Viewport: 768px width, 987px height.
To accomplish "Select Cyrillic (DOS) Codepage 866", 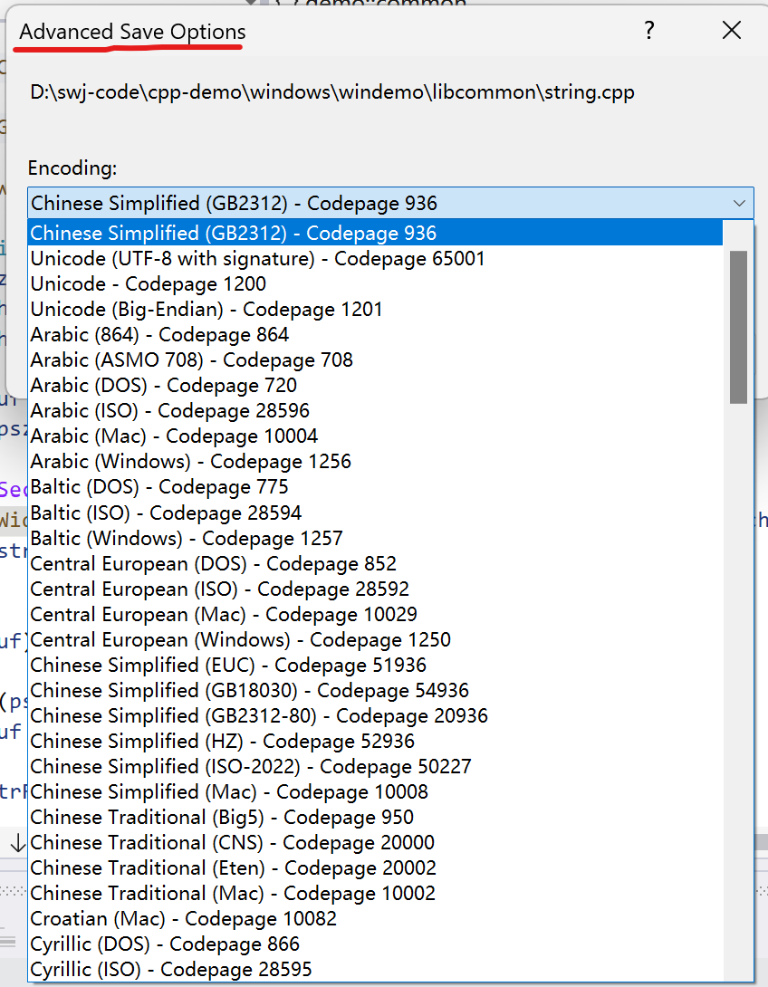I will click(165, 944).
